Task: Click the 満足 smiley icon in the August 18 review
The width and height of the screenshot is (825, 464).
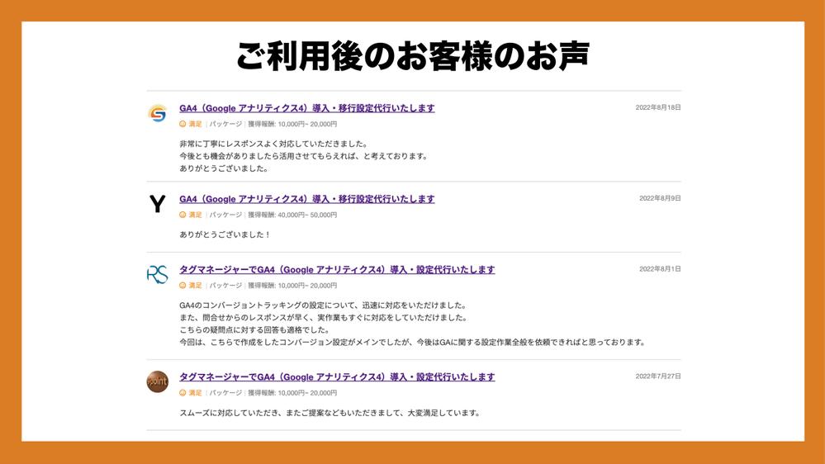Action: (183, 124)
